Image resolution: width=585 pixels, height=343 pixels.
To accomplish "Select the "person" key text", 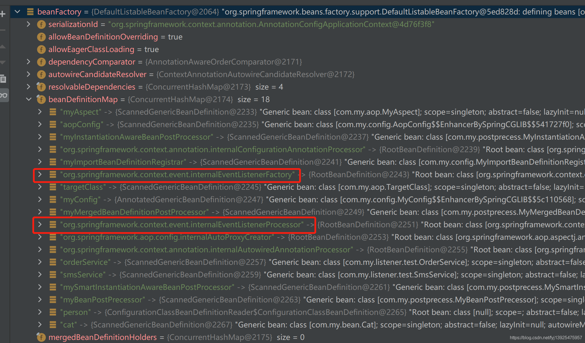I will pyautogui.click(x=75, y=312).
